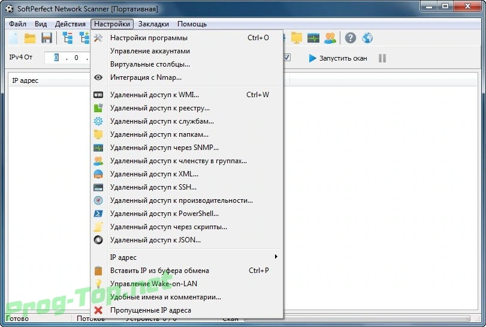Select Настройки программы menu entry

point(187,38)
